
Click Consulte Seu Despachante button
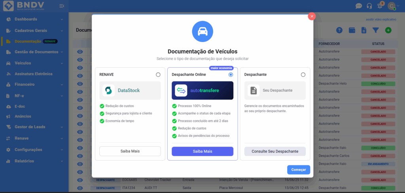(275, 151)
